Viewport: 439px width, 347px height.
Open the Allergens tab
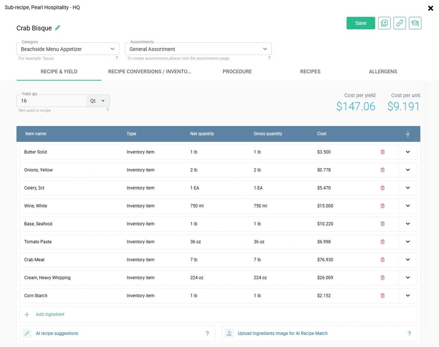click(x=383, y=72)
